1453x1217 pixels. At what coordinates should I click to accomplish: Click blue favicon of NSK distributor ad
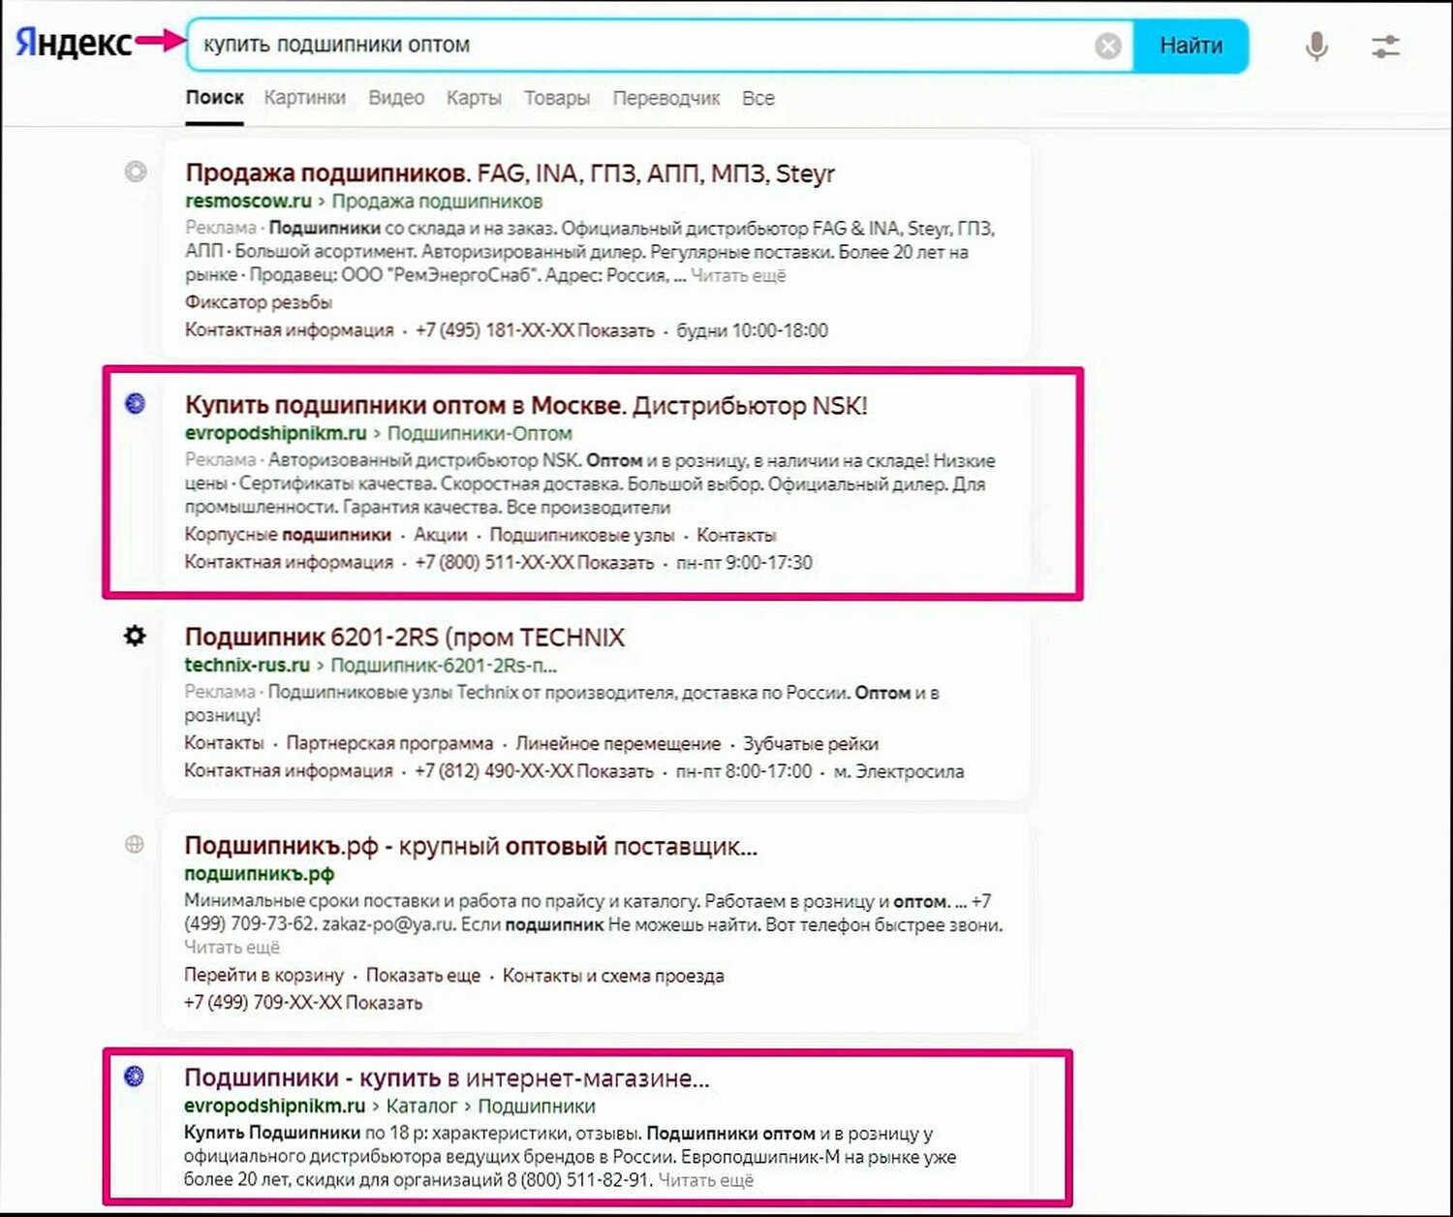[x=136, y=403]
